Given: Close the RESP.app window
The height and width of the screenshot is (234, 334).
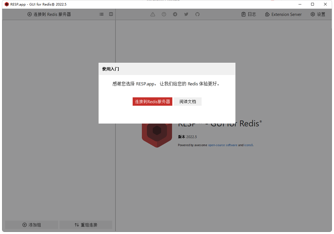Looking at the screenshot, I should (325, 4).
